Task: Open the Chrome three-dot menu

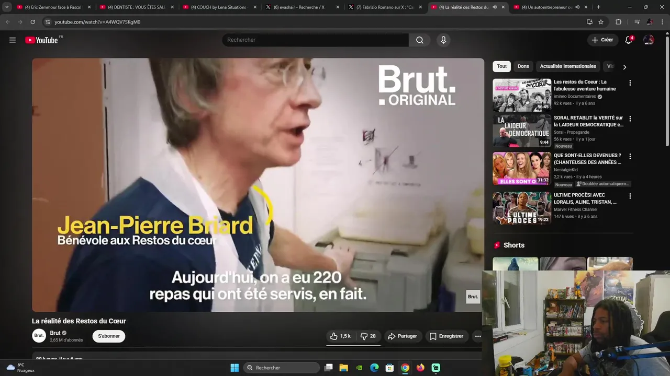Action: pos(662,22)
